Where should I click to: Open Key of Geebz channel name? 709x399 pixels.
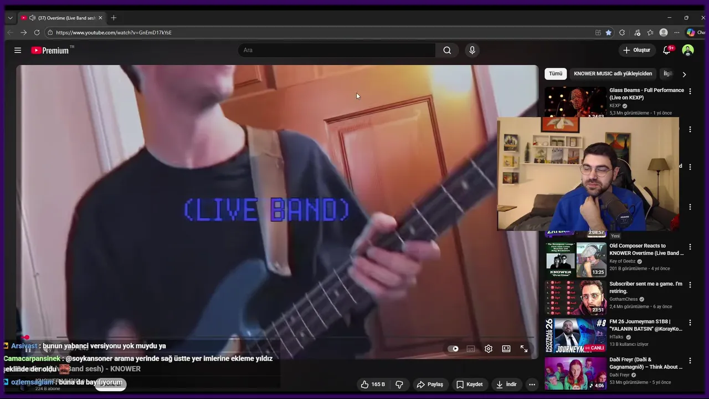pyautogui.click(x=623, y=262)
